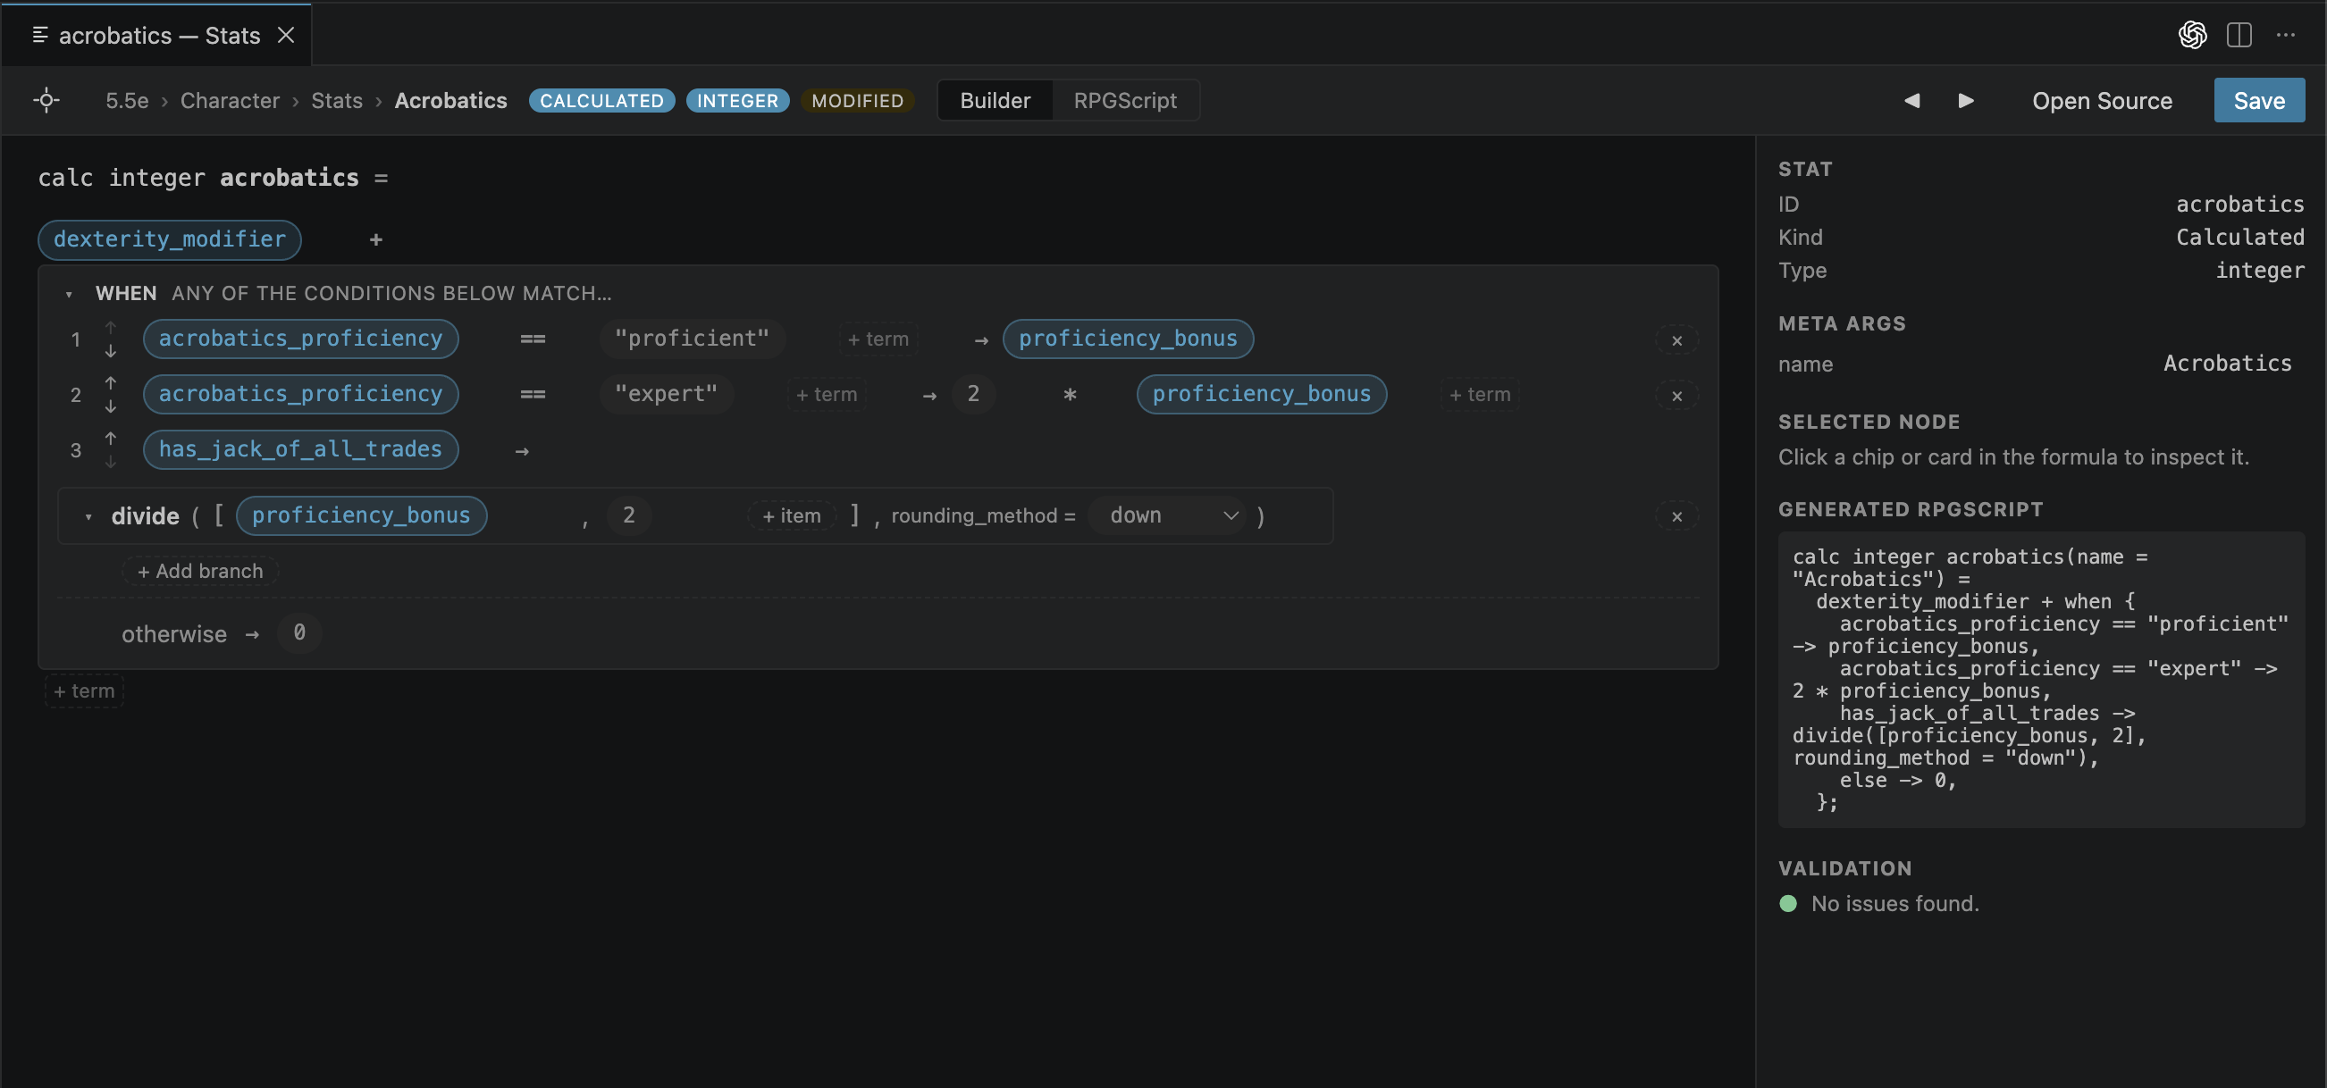Click the file icon on acrobatics tab
Viewport: 2327px width, 1088px height.
pos(39,34)
